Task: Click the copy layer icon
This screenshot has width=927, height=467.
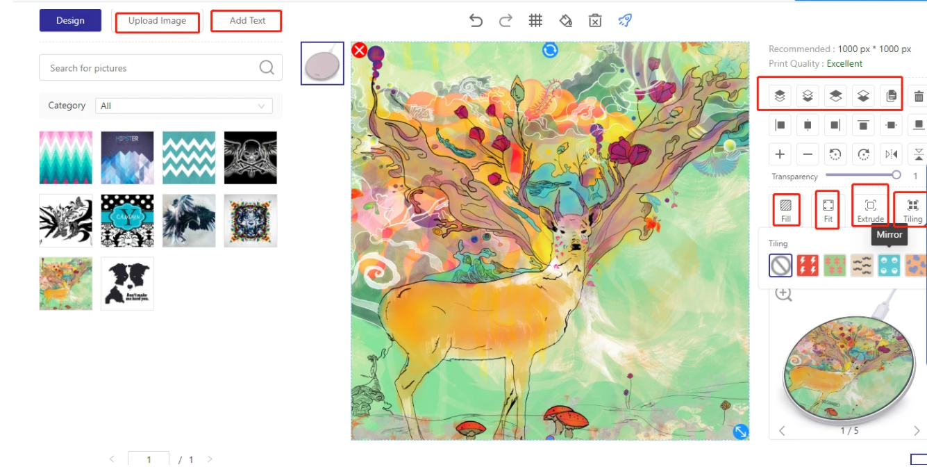Action: click(891, 97)
